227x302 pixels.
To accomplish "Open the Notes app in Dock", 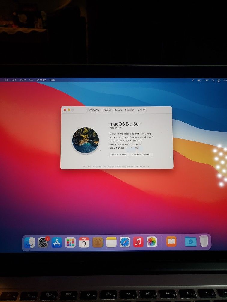I will click(x=111, y=242).
